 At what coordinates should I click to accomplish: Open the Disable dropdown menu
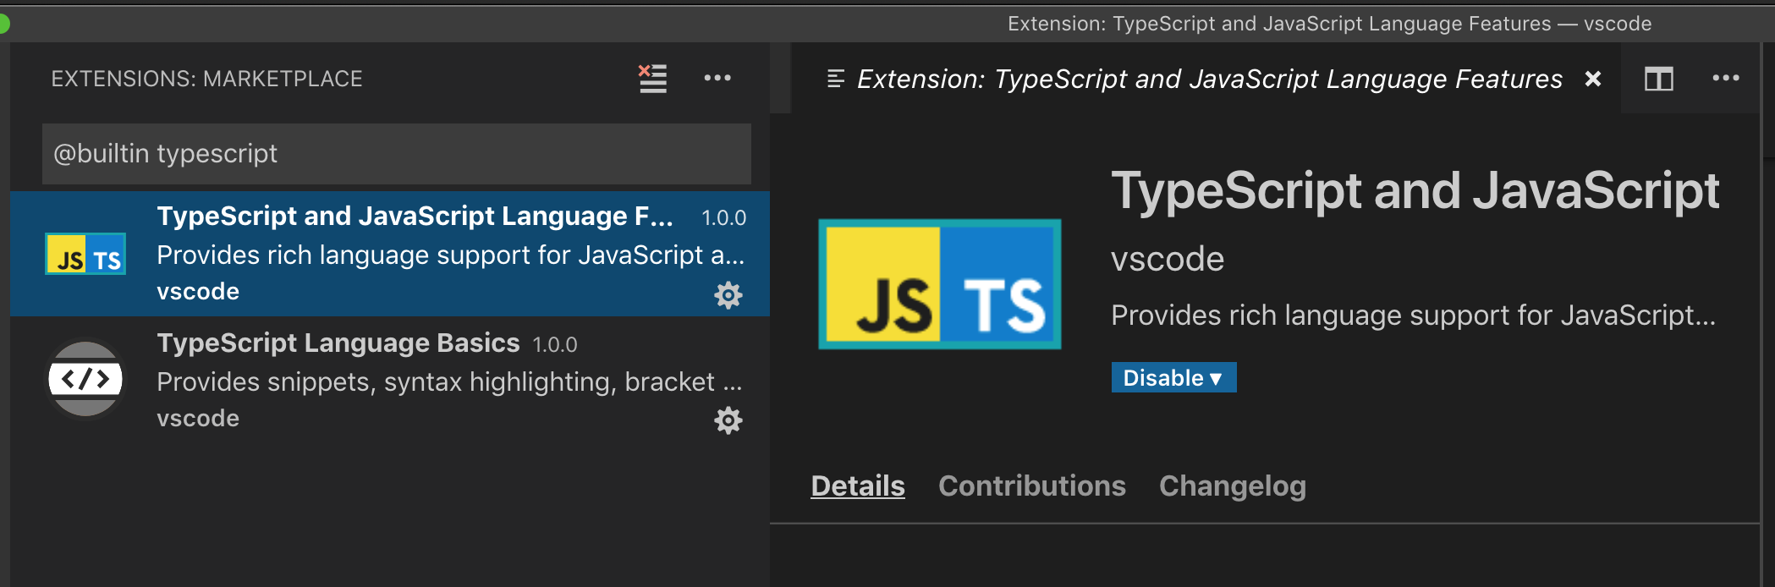pos(1173,378)
